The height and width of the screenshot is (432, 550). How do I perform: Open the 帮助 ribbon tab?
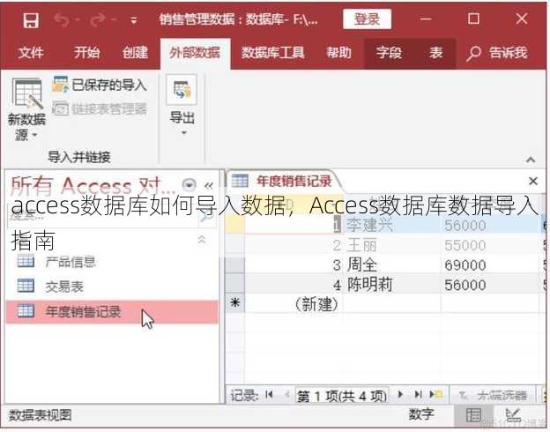(x=338, y=53)
